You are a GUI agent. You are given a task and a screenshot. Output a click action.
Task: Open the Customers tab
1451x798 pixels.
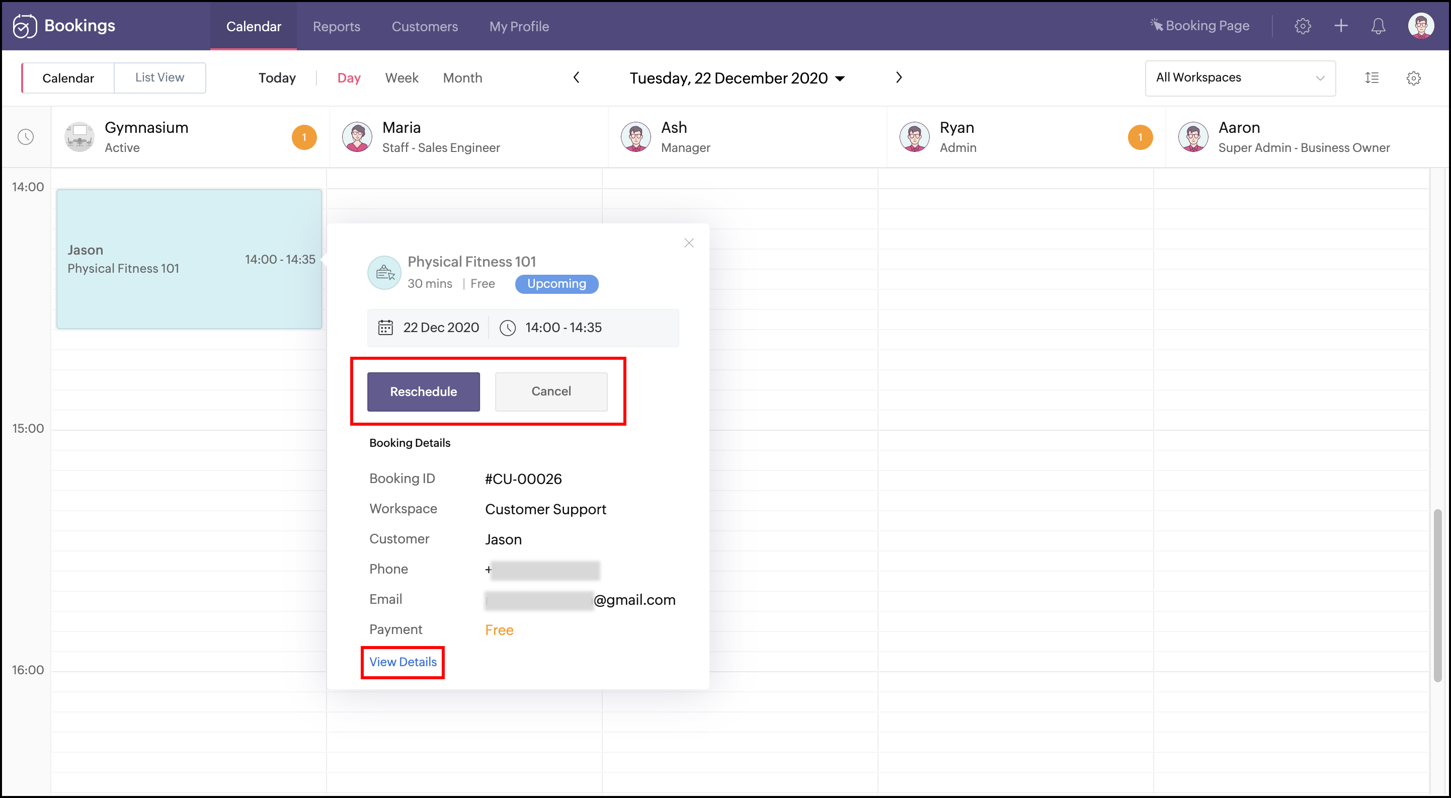(x=425, y=27)
